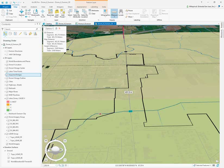Switch Contents to List By Drawing Order

coord(5,34)
